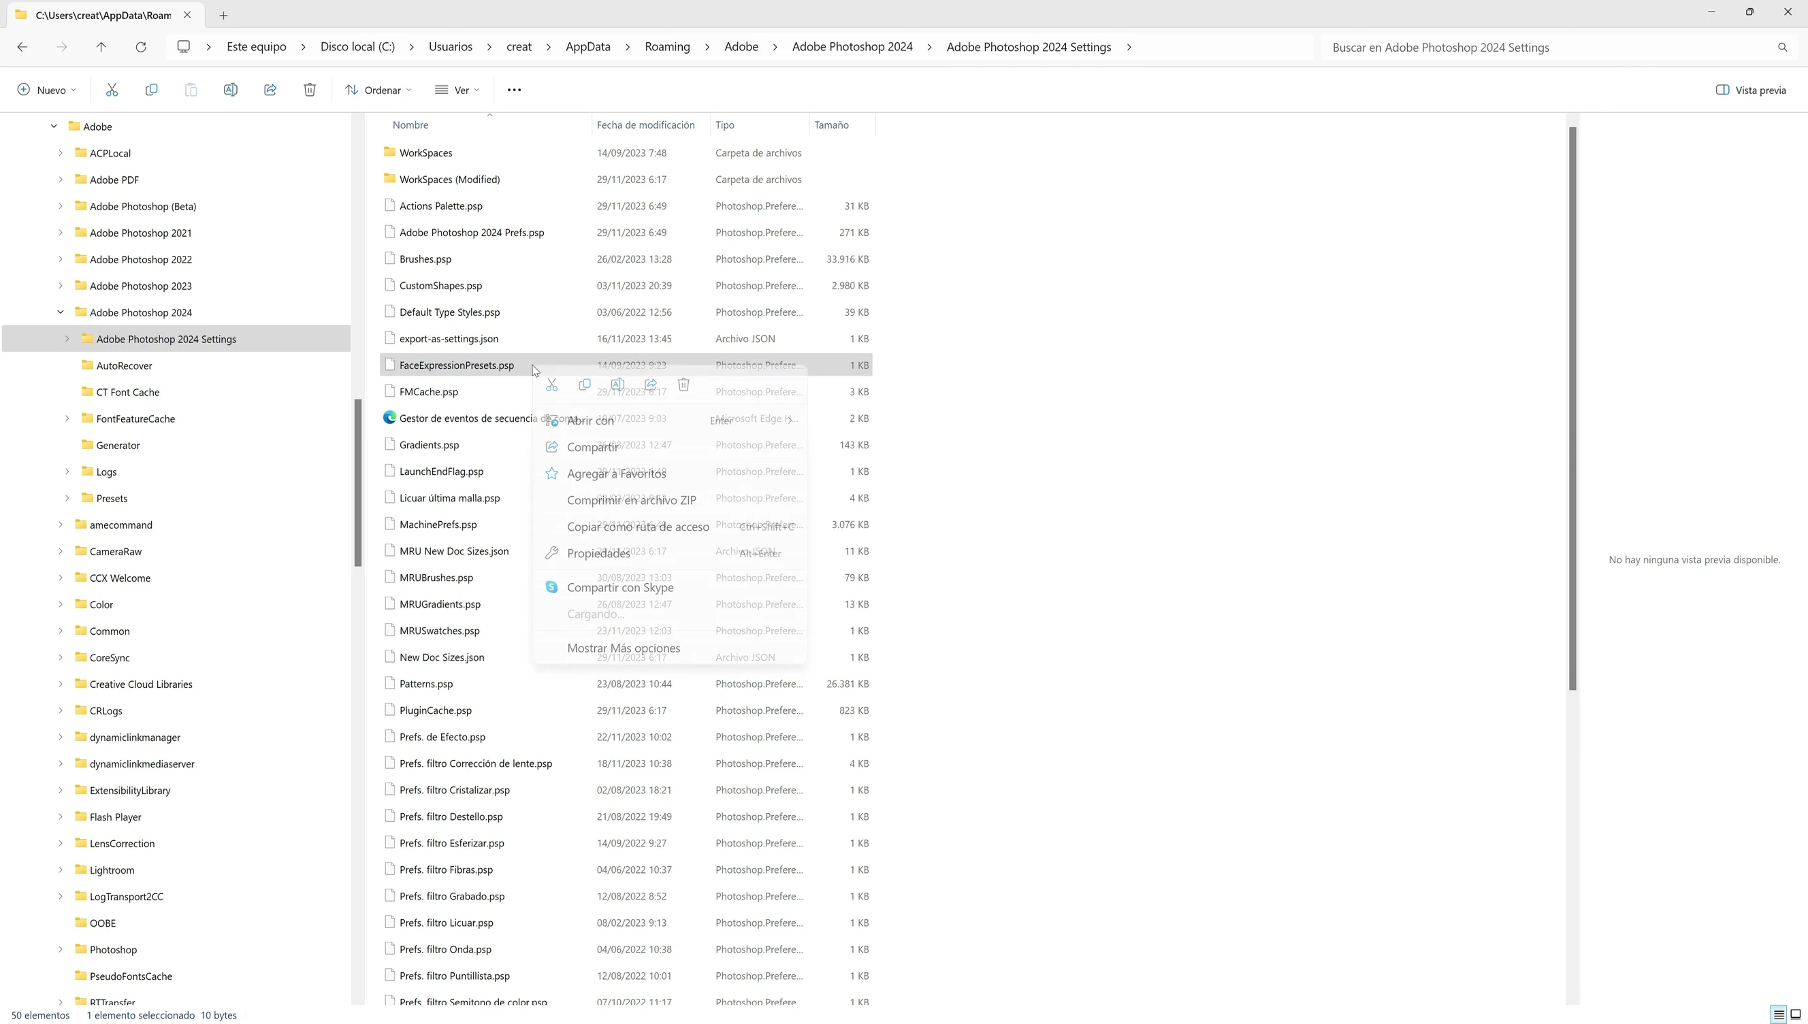Choose Compartir in the context menu
The width and height of the screenshot is (1808, 1024).
pyautogui.click(x=670, y=447)
